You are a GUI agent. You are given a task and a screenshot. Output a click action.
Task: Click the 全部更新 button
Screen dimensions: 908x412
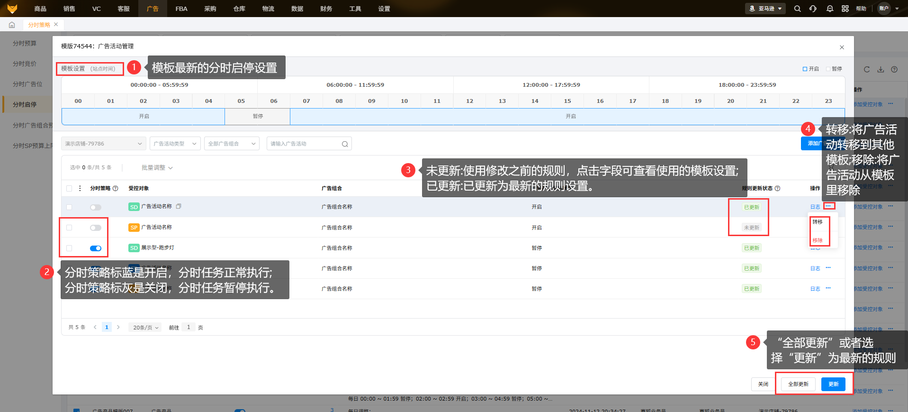pyautogui.click(x=798, y=384)
